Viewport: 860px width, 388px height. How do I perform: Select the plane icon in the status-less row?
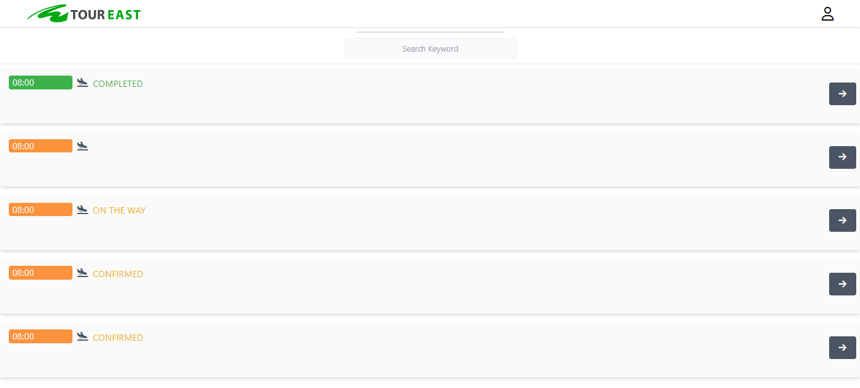[83, 146]
